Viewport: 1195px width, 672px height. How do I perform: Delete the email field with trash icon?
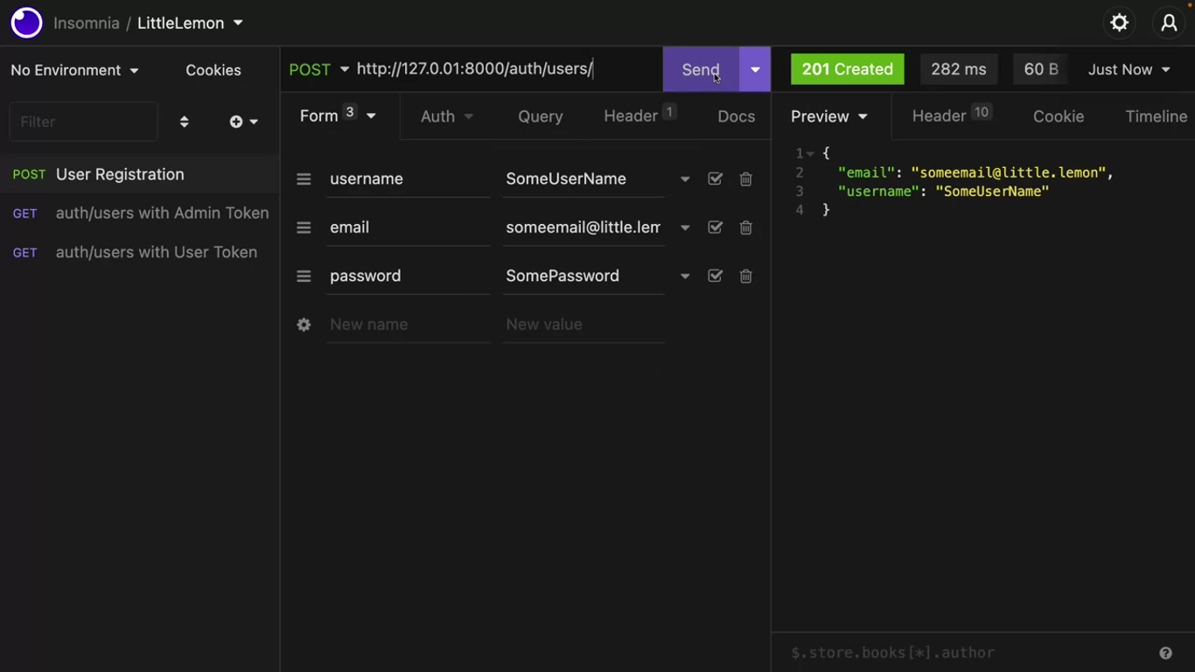pyautogui.click(x=745, y=227)
